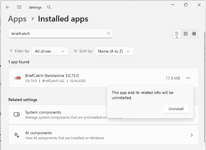Click the briefcatch search input field
Viewport: 206px width, 150px height.
(60, 34)
